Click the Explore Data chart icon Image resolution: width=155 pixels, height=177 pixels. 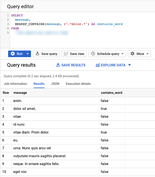[x=98, y=65]
